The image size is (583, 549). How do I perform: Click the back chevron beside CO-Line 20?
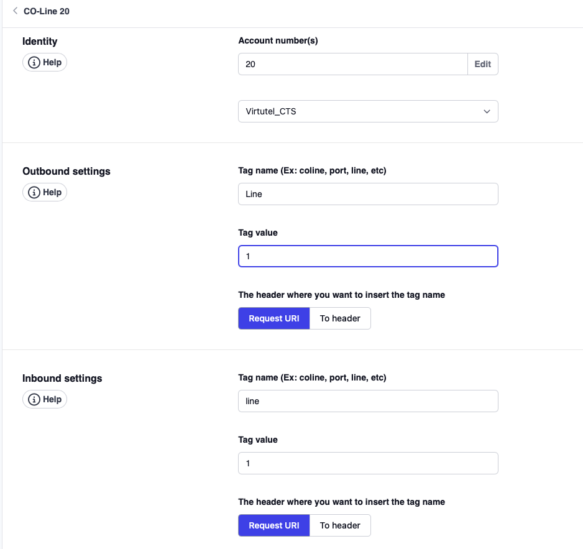15,11
